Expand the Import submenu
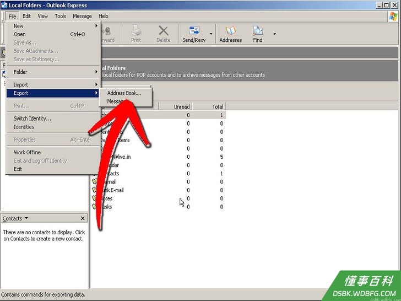This screenshot has height=301, width=401. [53, 85]
